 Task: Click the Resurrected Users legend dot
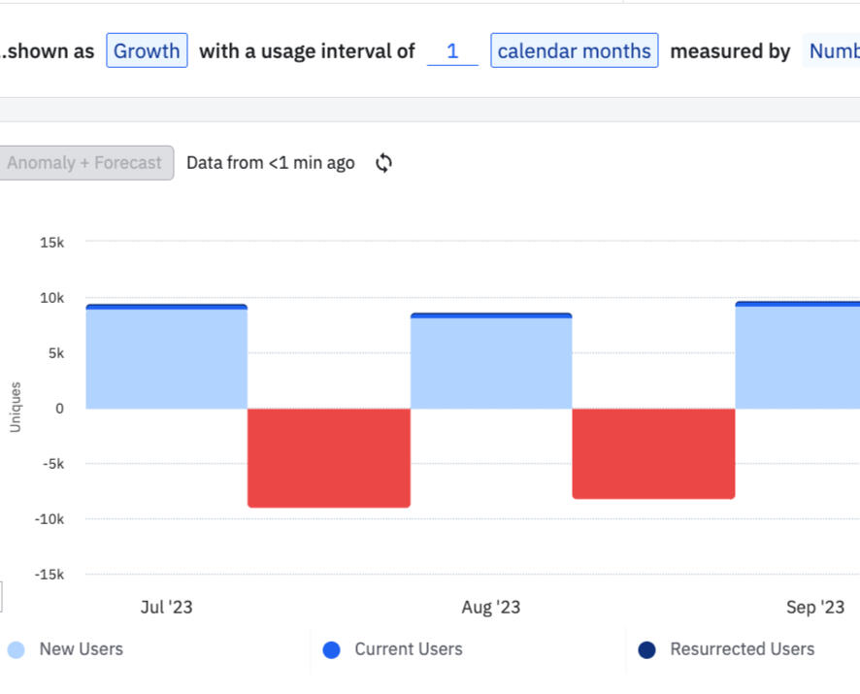click(x=646, y=649)
